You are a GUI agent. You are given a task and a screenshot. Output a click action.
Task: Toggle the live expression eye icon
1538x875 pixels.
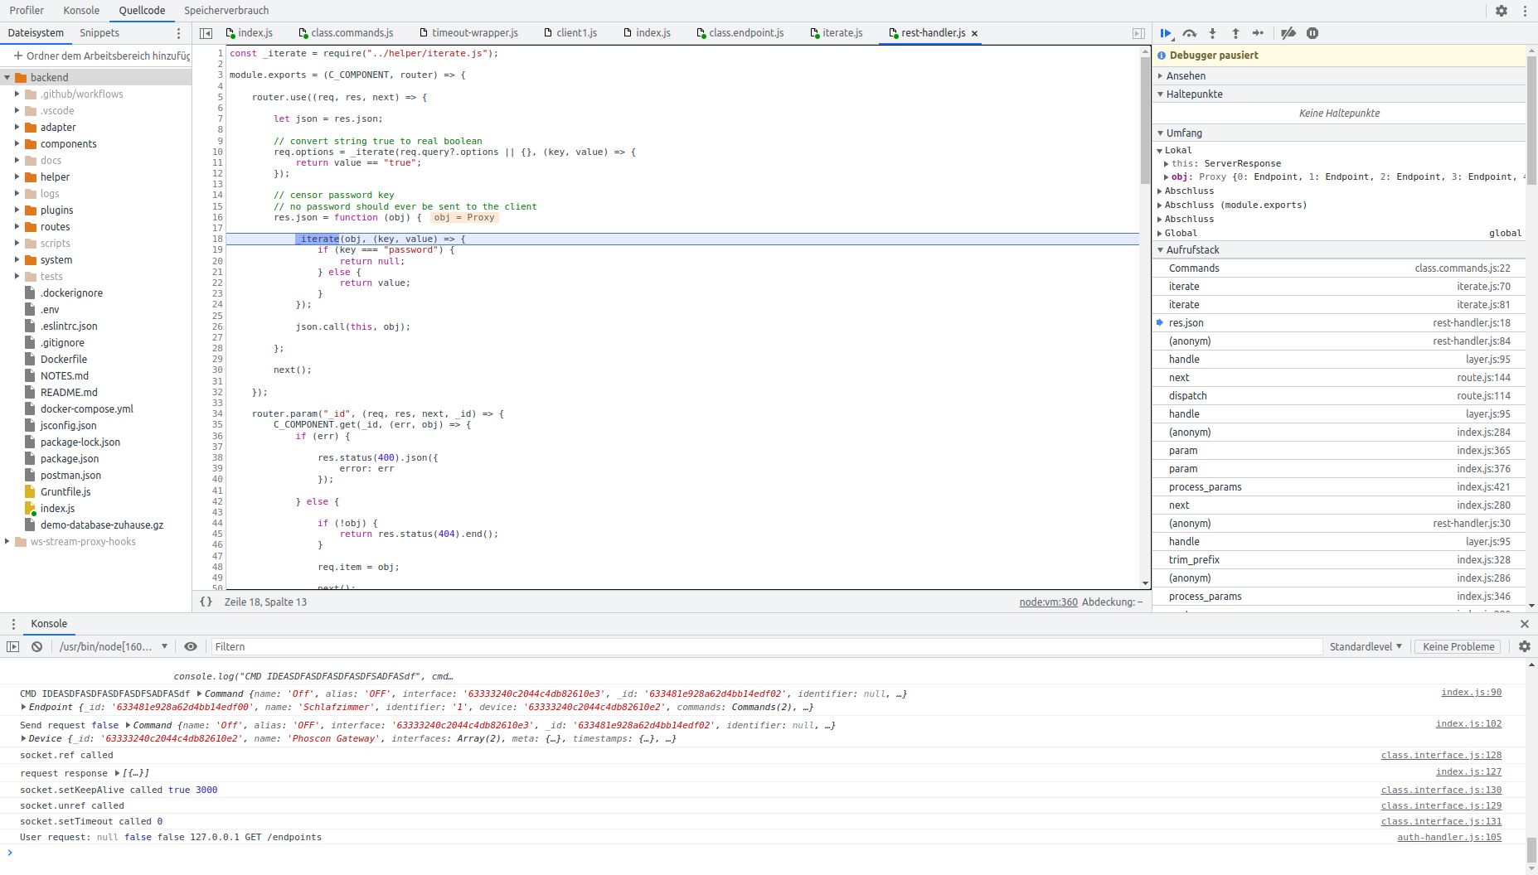pos(191,646)
